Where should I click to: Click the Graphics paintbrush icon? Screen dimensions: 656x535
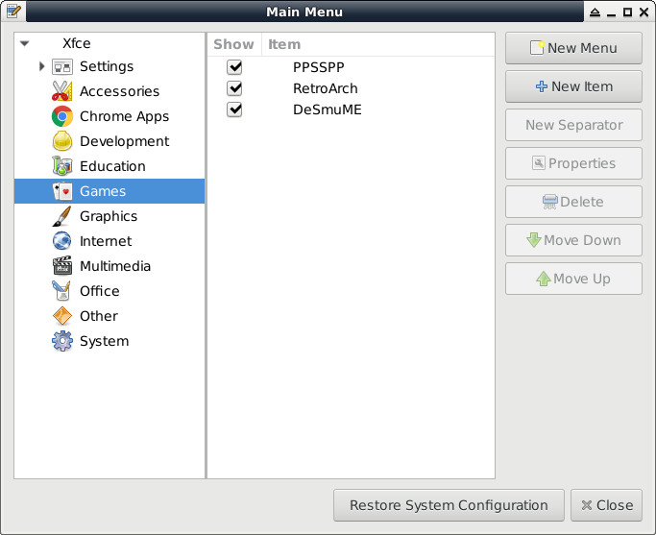point(61,216)
